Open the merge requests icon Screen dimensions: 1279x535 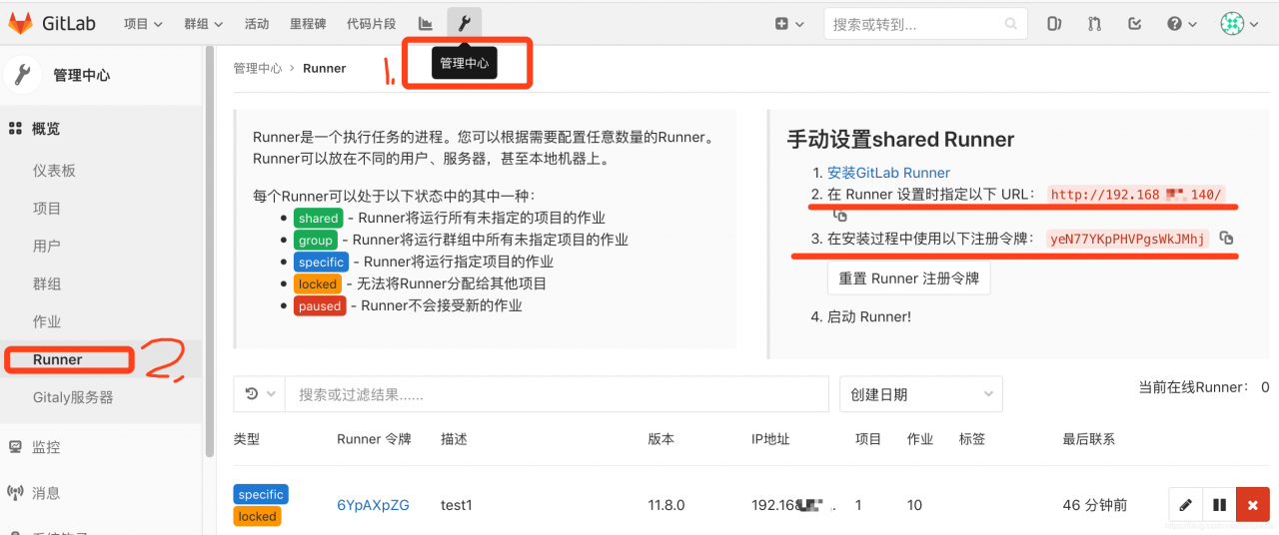(x=1094, y=24)
